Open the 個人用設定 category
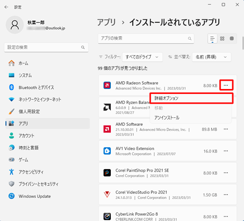The height and width of the screenshot is (221, 244). 47,111
